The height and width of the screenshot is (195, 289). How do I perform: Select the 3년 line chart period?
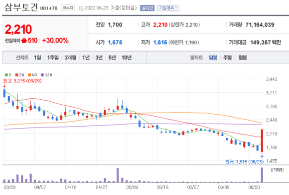click(99, 58)
